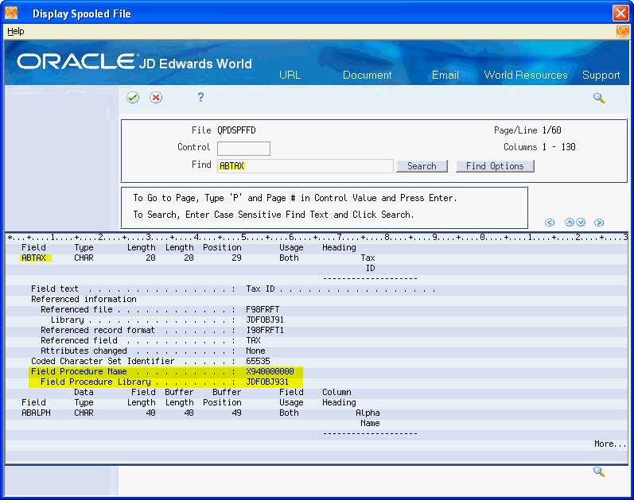Click into the Control input field

243,149
